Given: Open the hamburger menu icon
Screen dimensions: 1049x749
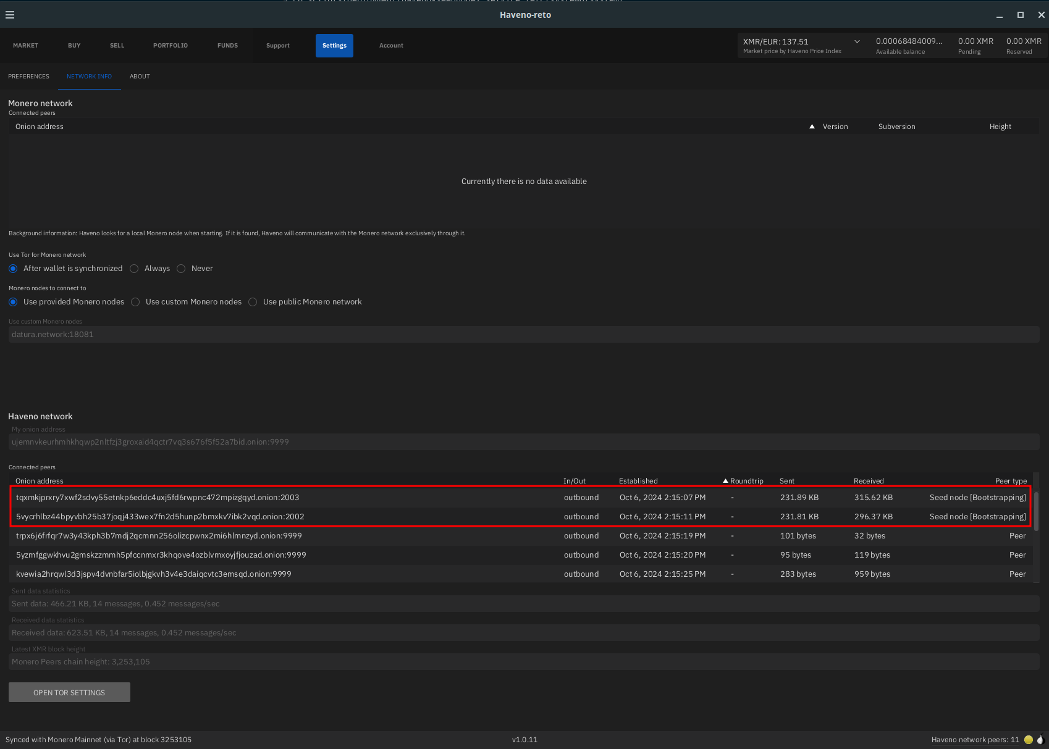Looking at the screenshot, I should click(x=10, y=15).
